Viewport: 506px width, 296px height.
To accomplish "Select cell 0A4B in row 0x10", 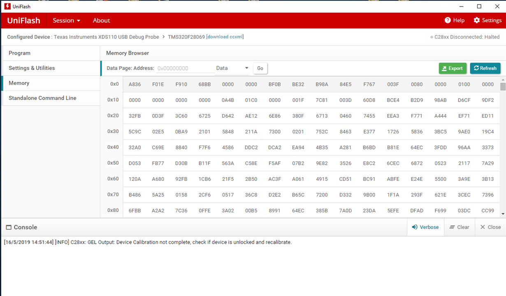I will point(227,100).
